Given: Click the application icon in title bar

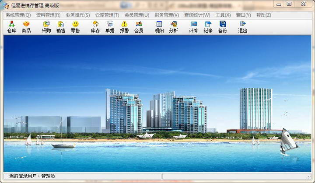Looking at the screenshot, I should coord(7,6).
